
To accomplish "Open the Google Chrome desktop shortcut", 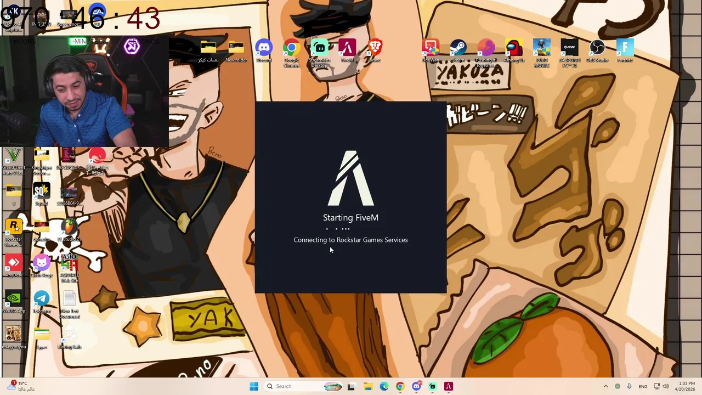I will (291, 53).
